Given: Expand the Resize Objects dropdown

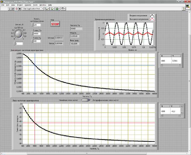Looking at the screenshot, I should pos(58,9).
